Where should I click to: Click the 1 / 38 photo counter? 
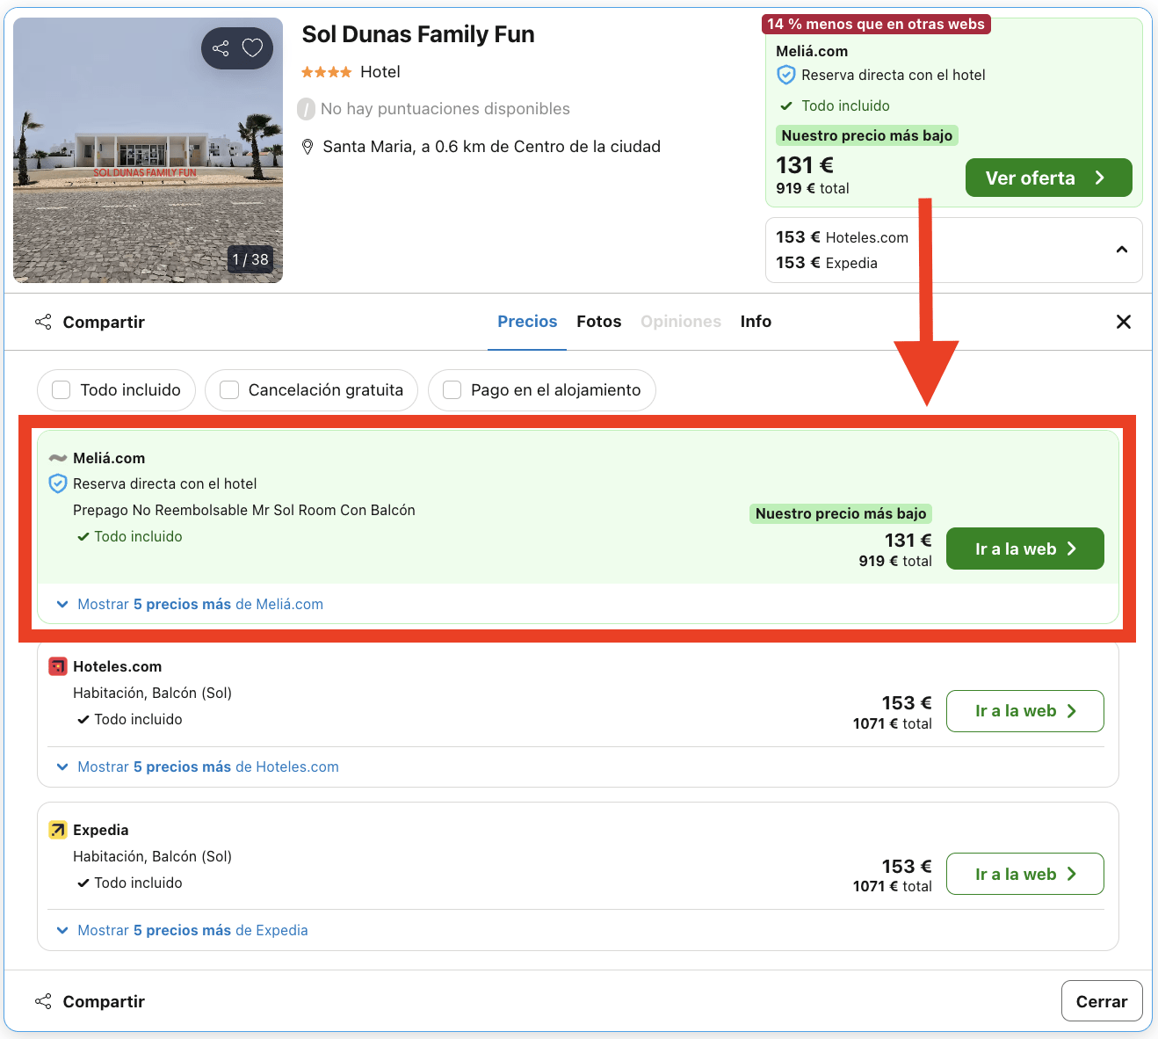pyautogui.click(x=250, y=259)
